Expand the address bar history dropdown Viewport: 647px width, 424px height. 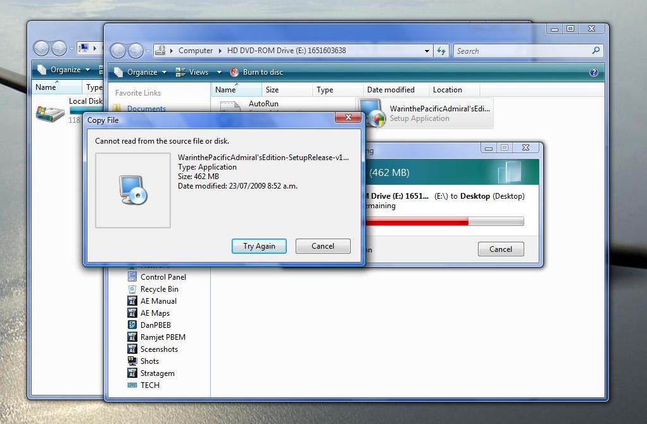(x=427, y=51)
